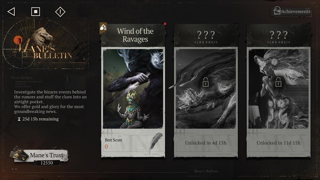The height and width of the screenshot is (180, 320).
Task: Click the Achievements eye icon
Action: pyautogui.click(x=277, y=11)
